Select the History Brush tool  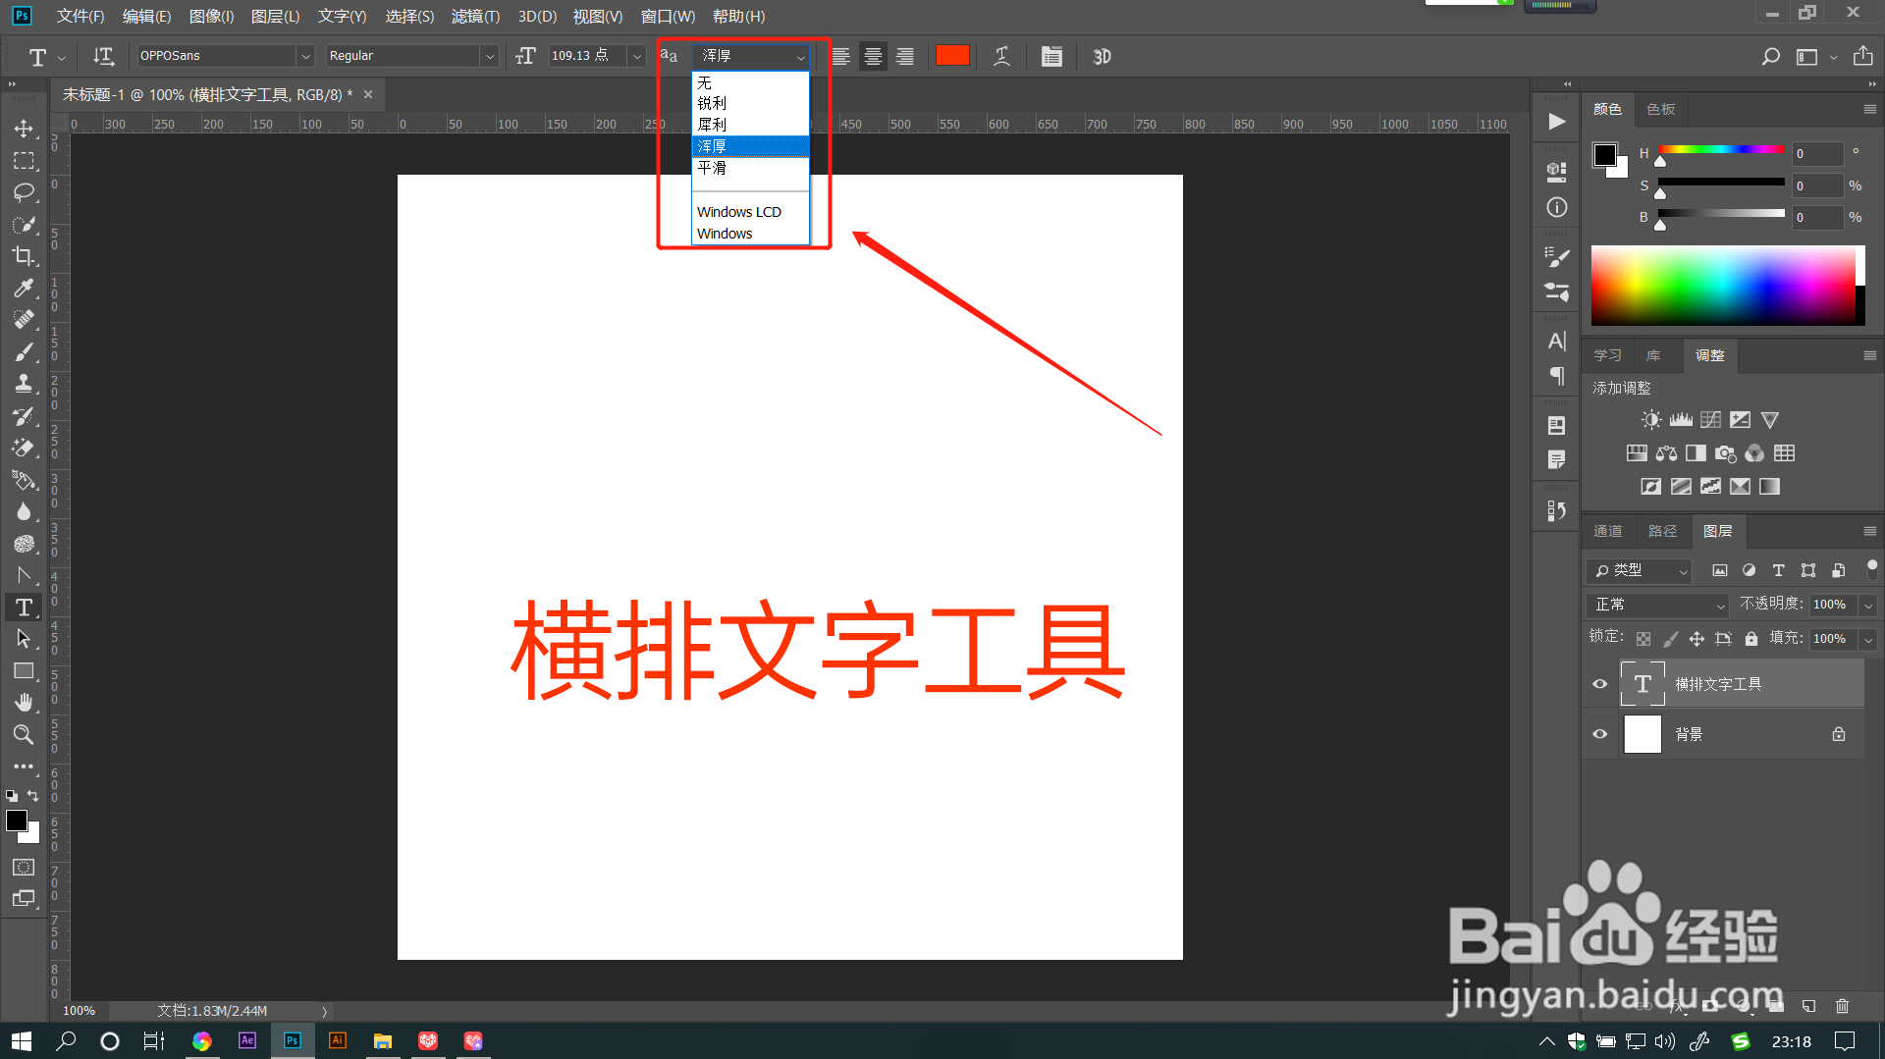24,416
